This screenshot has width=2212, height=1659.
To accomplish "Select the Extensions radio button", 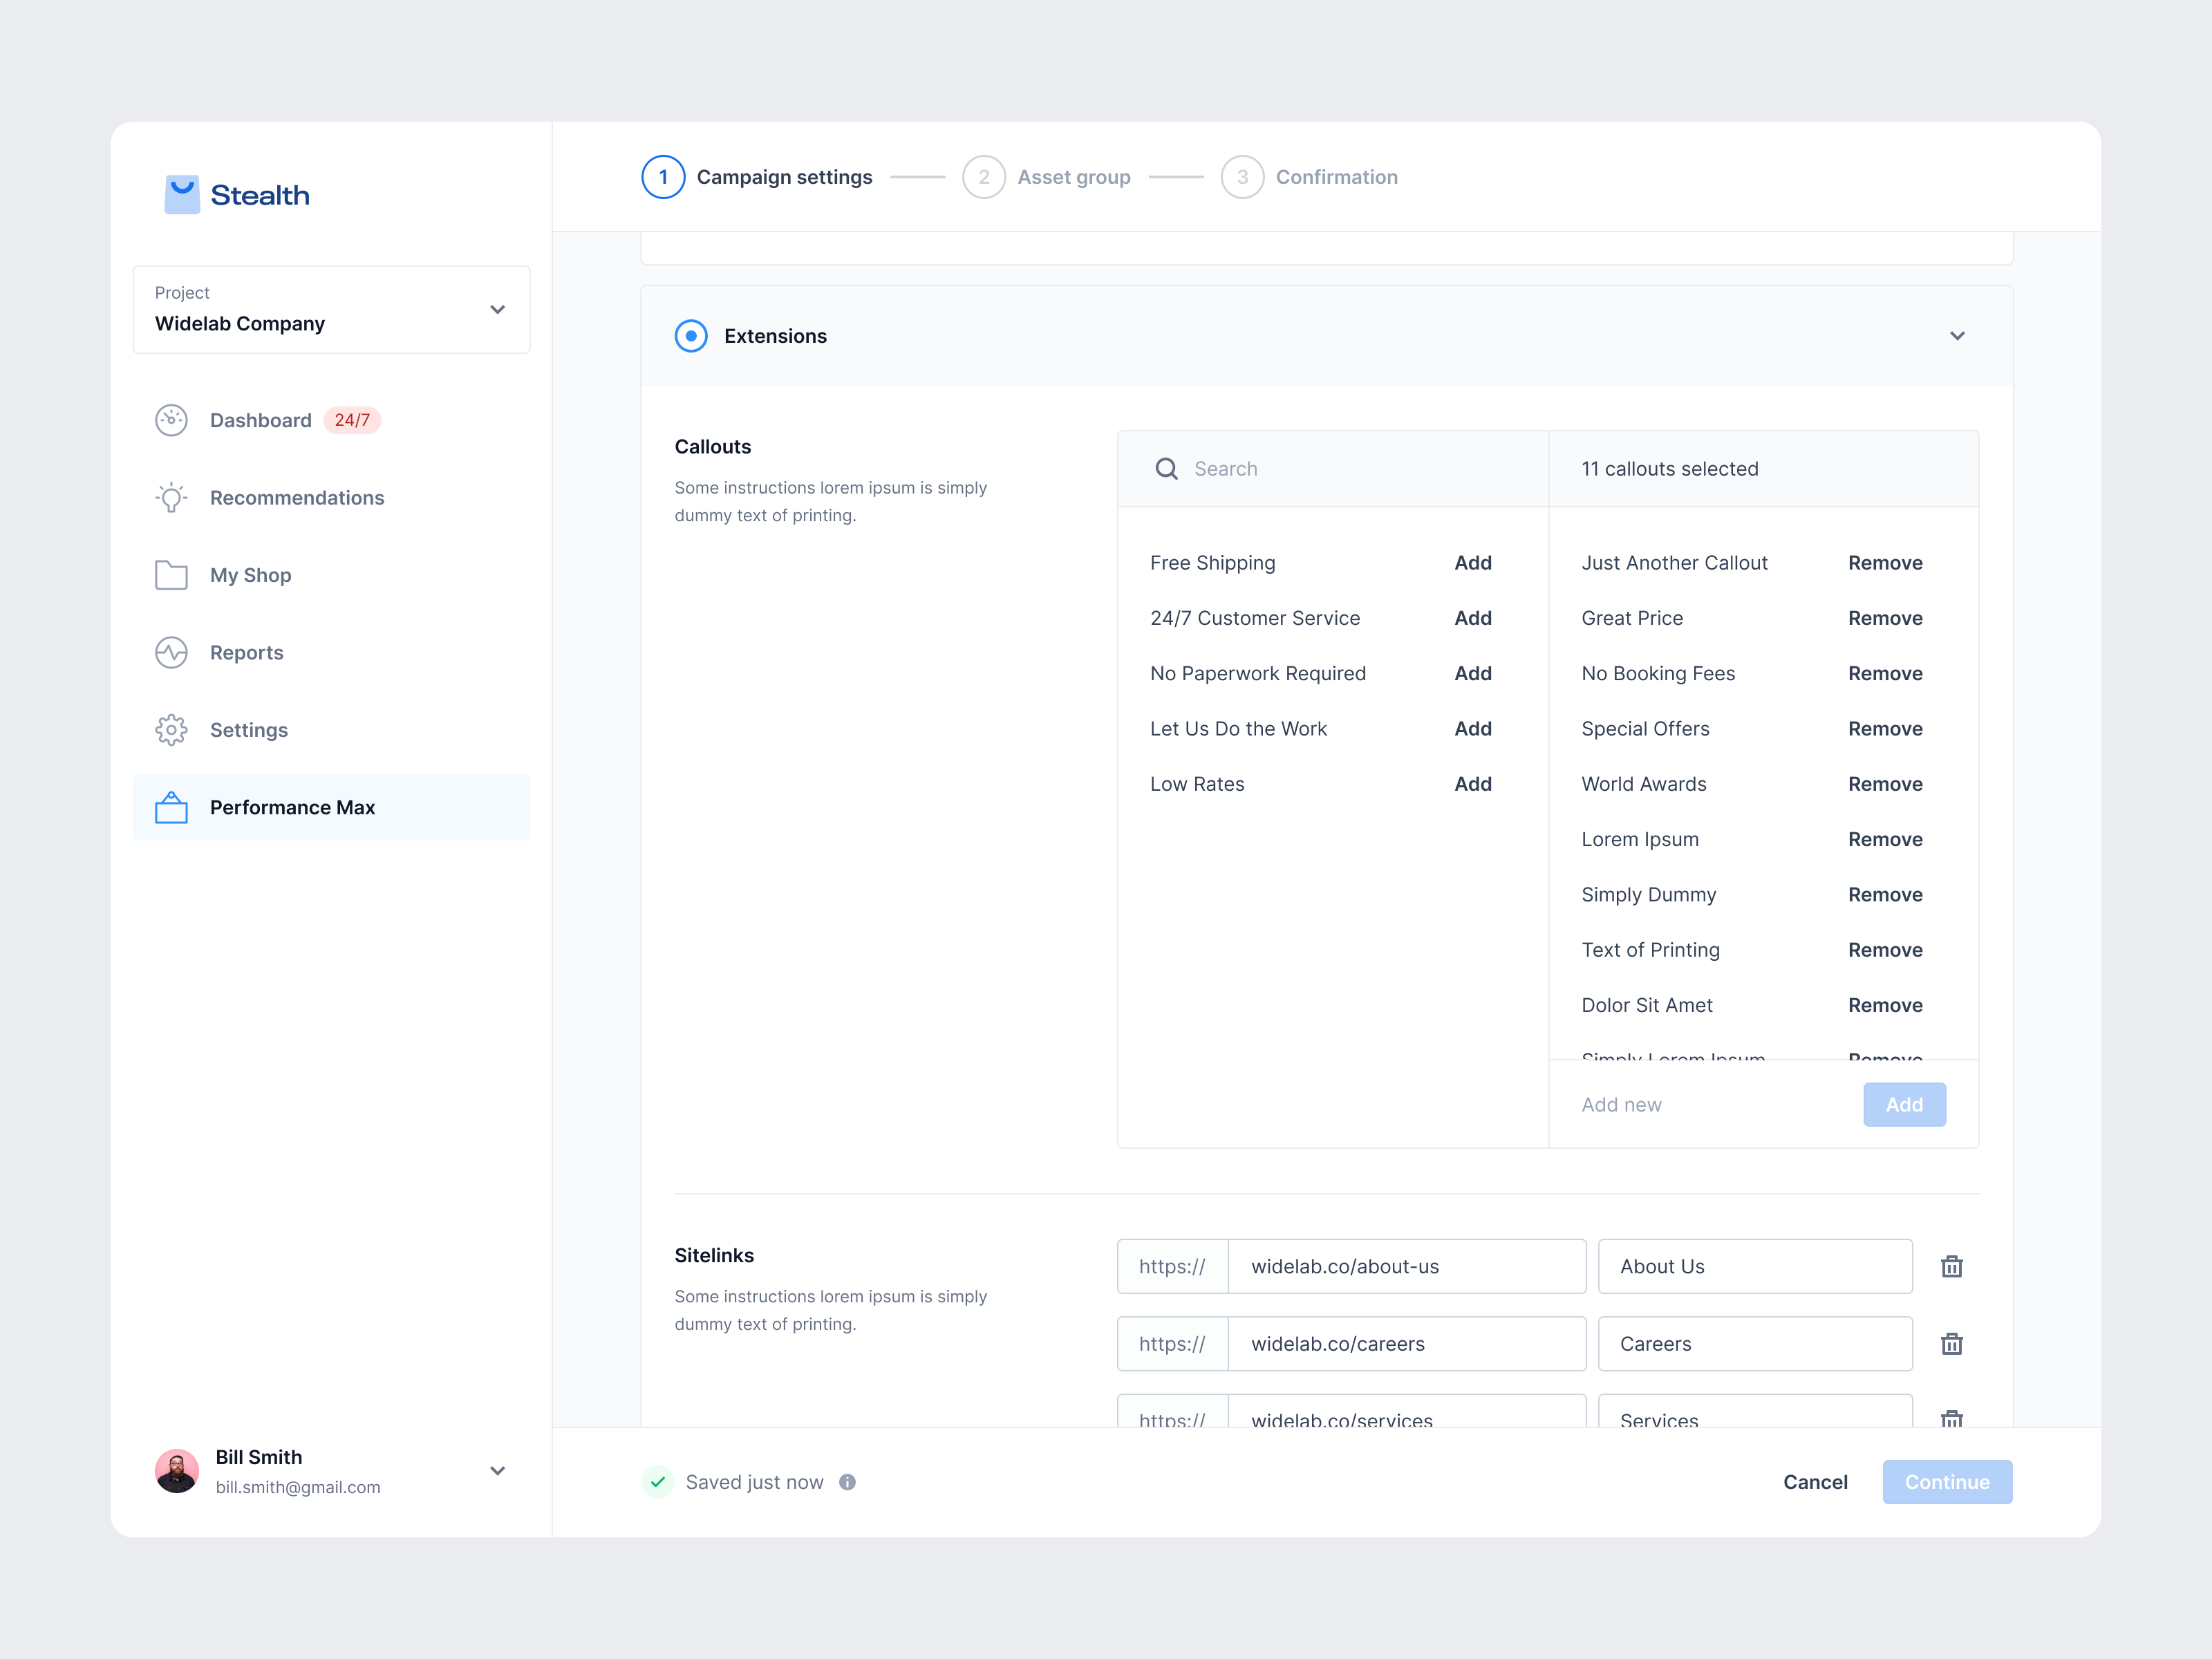I will (x=691, y=336).
